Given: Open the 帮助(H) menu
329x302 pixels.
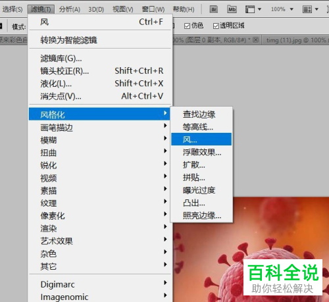Looking at the screenshot, I should click(x=184, y=9).
